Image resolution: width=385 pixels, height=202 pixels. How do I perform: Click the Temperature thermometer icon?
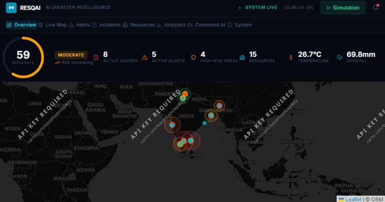(x=291, y=57)
